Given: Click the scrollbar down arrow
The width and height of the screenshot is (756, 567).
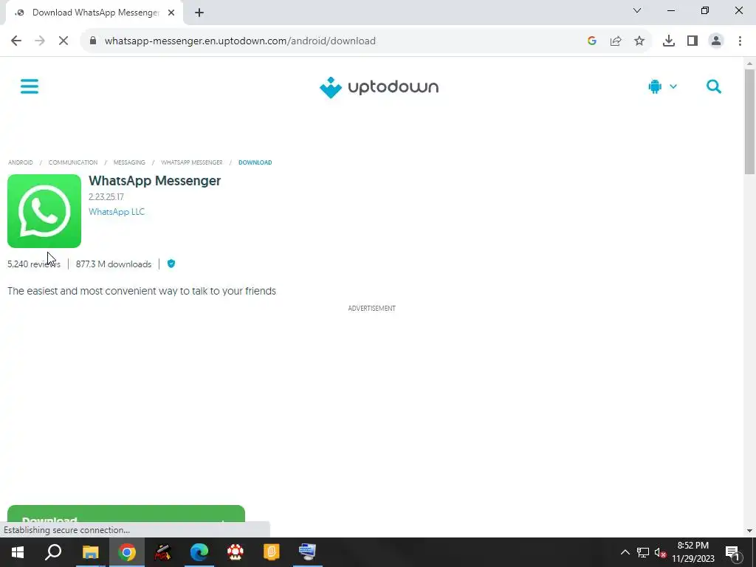Looking at the screenshot, I should tap(749, 531).
